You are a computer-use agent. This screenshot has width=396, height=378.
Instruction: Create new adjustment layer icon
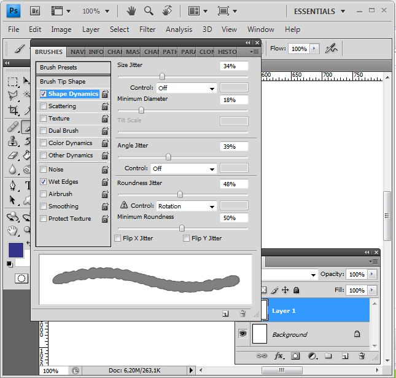[x=313, y=356]
